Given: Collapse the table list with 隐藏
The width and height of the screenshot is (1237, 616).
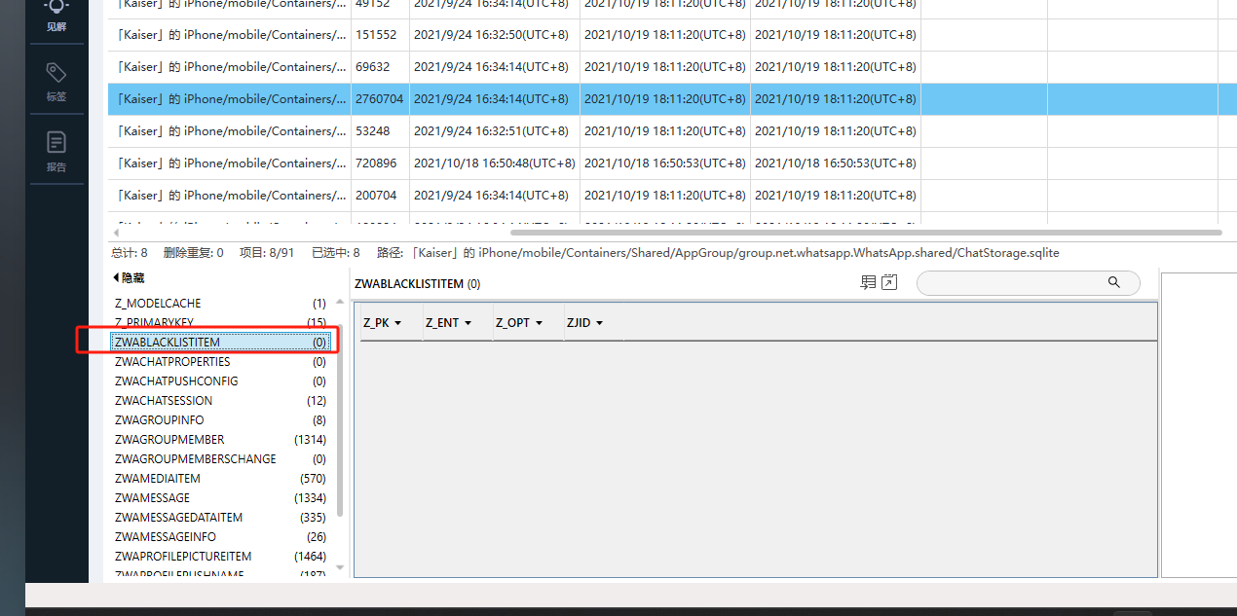Looking at the screenshot, I should [x=129, y=278].
